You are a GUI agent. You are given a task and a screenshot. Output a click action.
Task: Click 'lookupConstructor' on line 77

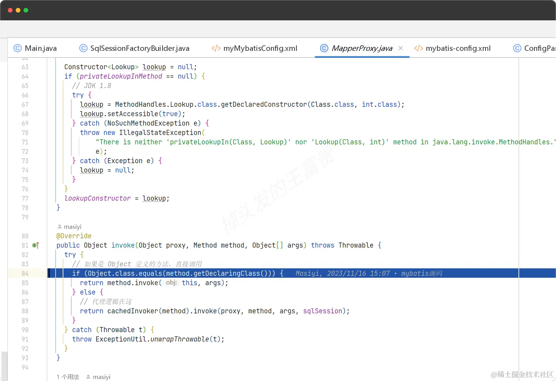pyautogui.click(x=97, y=198)
